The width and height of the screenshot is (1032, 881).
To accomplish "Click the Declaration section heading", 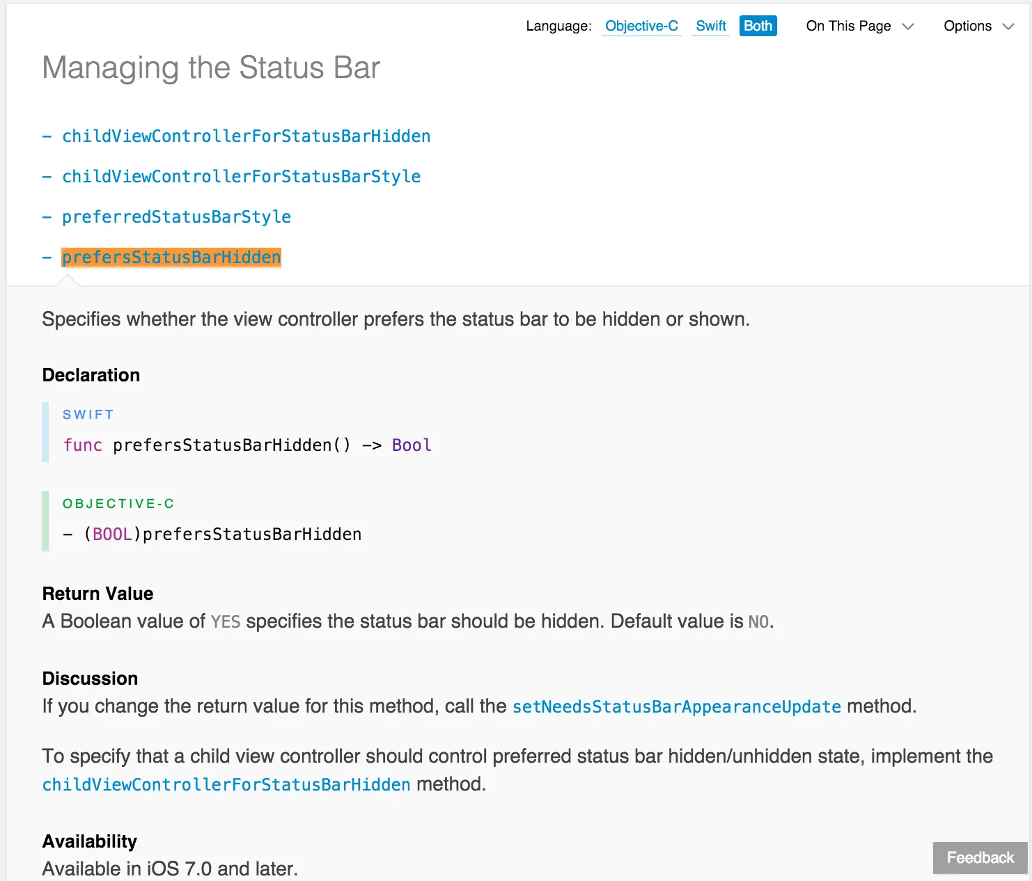I will click(x=91, y=375).
